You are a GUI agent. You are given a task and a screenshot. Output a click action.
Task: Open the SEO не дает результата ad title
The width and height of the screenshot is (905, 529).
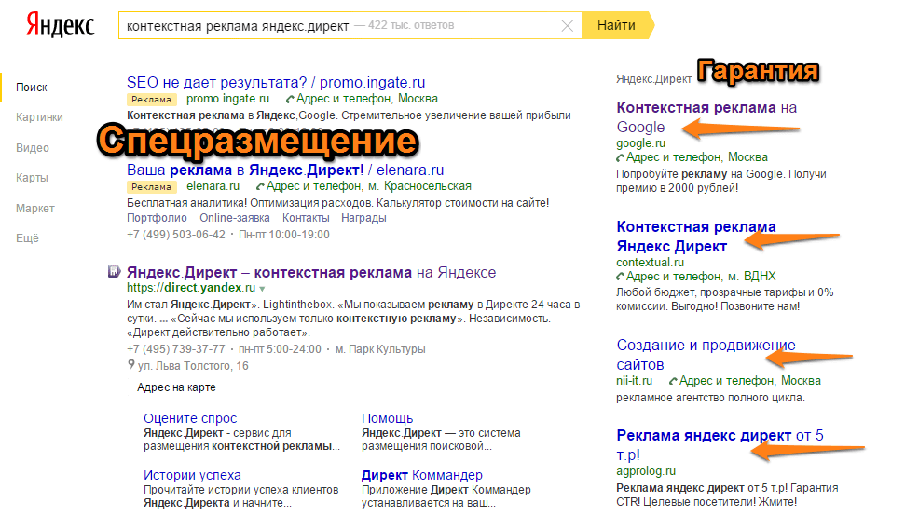pyautogui.click(x=276, y=83)
